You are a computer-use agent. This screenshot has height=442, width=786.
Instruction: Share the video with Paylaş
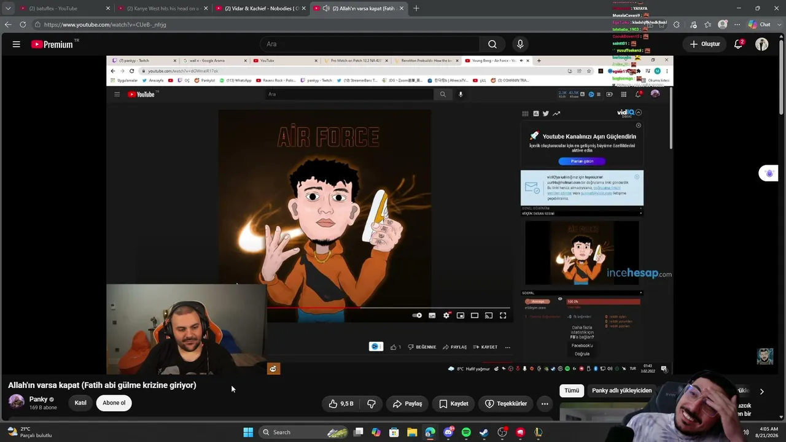coord(408,403)
